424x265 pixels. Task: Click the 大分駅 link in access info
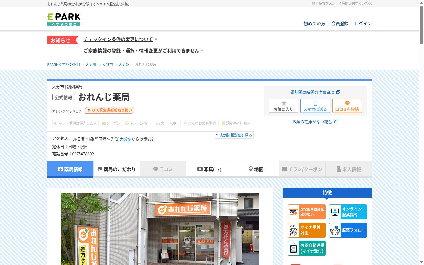(x=126, y=139)
